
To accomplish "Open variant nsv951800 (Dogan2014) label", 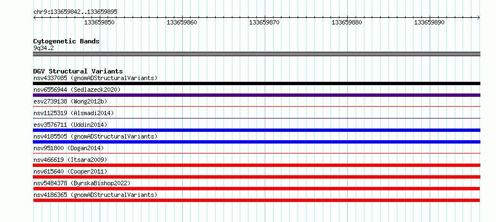I will point(69,148).
